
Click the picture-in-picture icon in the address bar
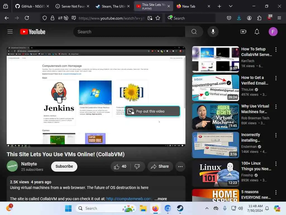(150, 18)
